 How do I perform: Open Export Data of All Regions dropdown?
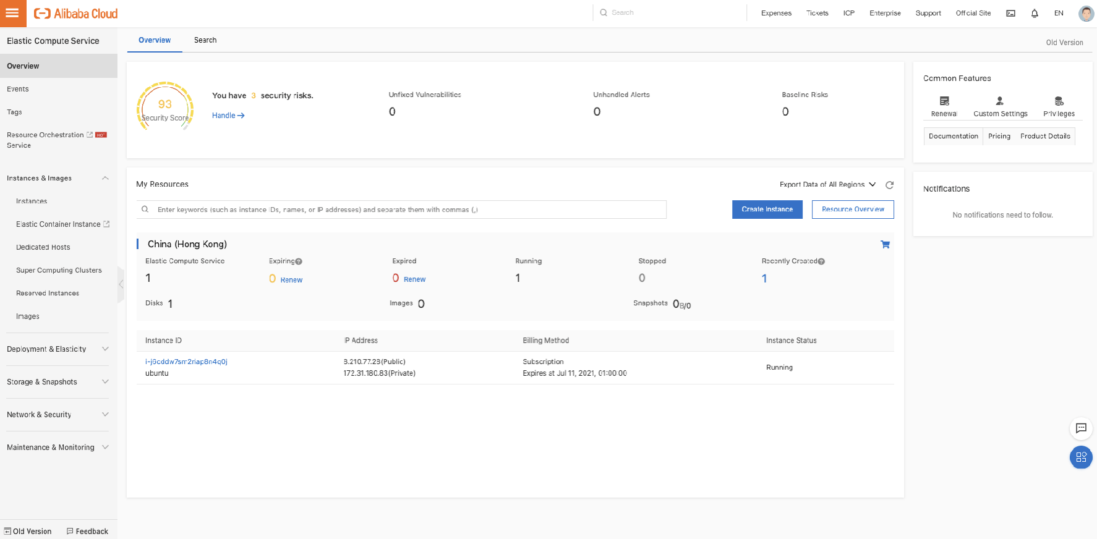[827, 184]
